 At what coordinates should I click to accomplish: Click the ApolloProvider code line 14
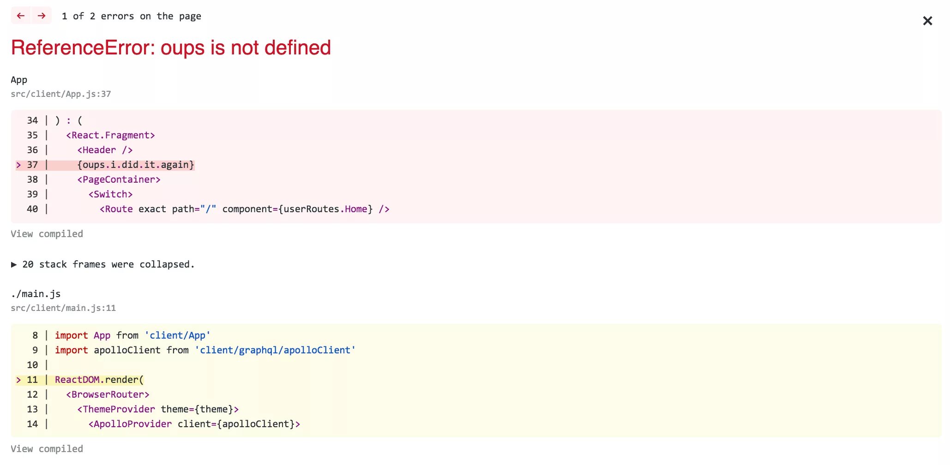[194, 424]
